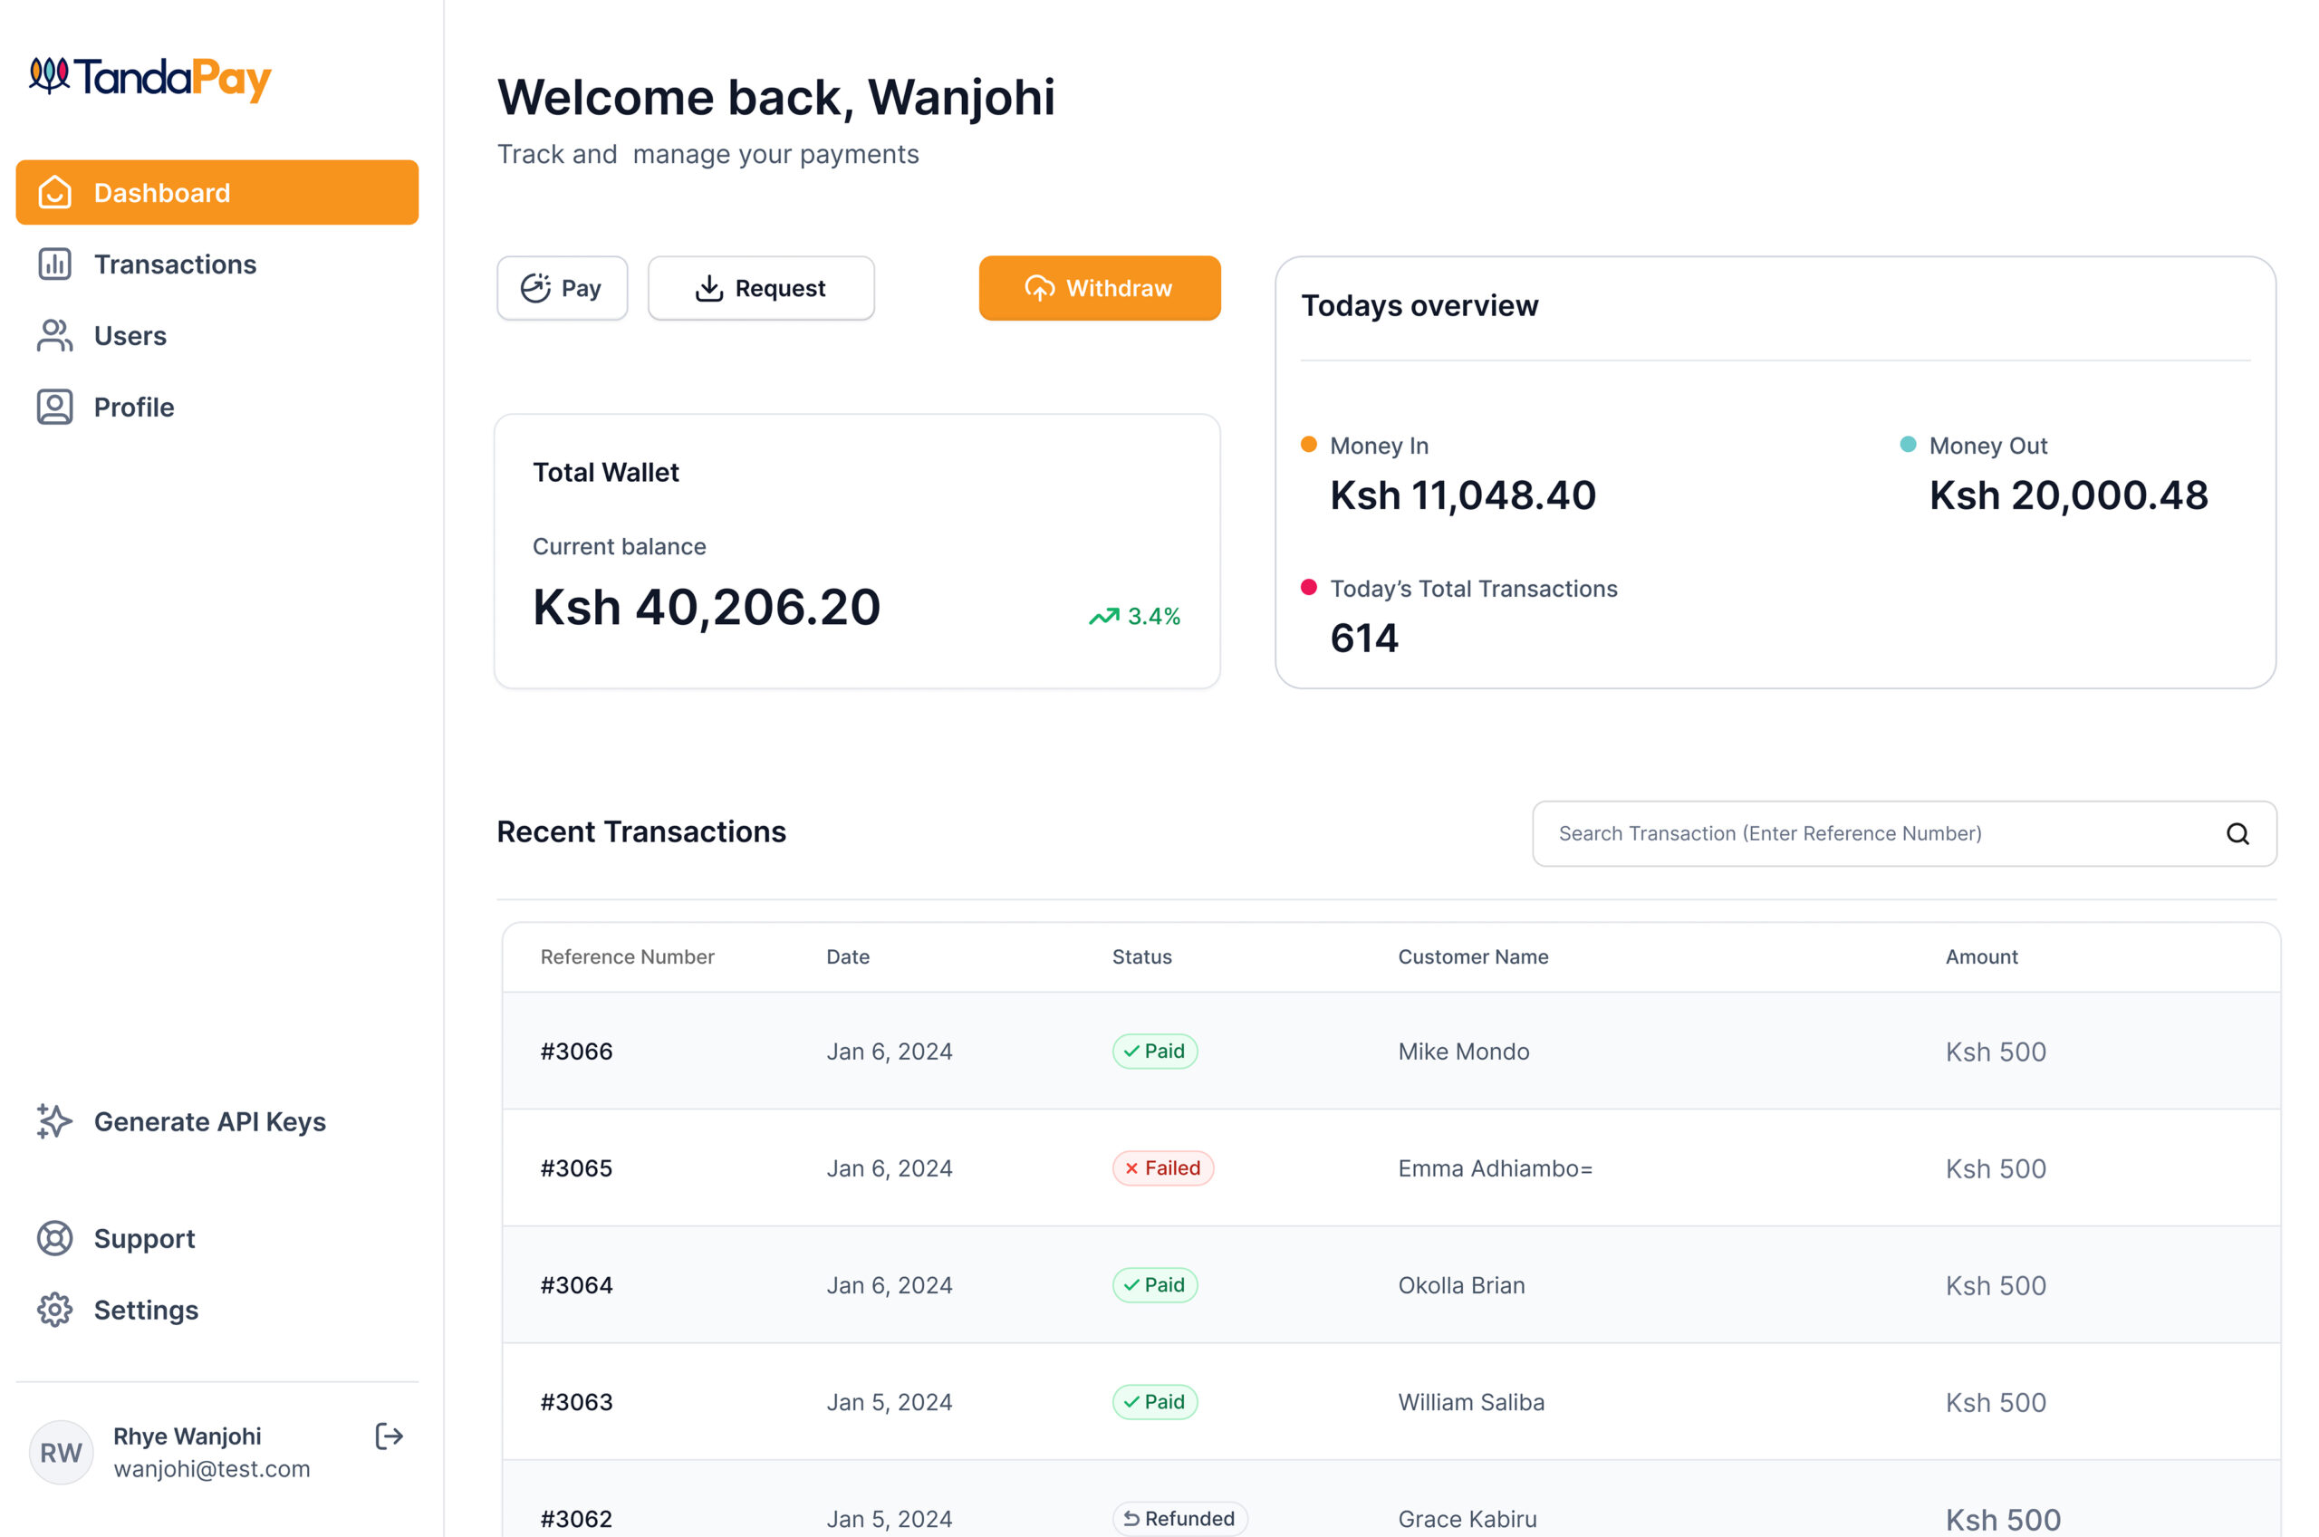Screen dimensions: 2319x1537
Task: Click the RW avatar circle
Action: click(x=61, y=1452)
